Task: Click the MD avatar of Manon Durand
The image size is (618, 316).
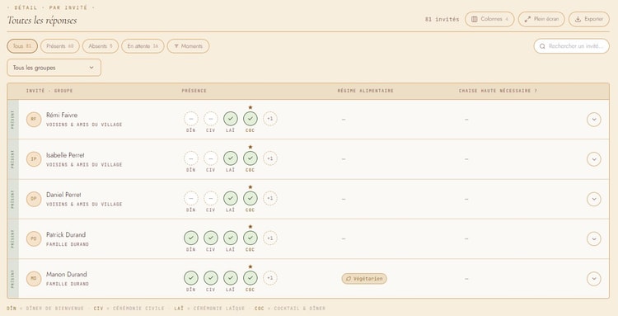Action: tap(34, 279)
